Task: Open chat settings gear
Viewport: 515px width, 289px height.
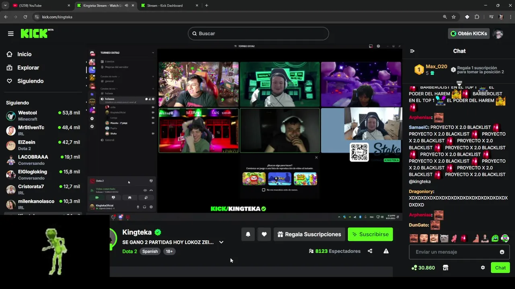Action: coord(483,268)
